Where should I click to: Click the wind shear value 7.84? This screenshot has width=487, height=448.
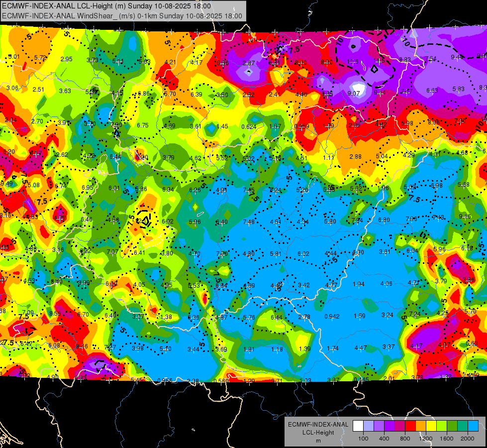tap(357, 221)
